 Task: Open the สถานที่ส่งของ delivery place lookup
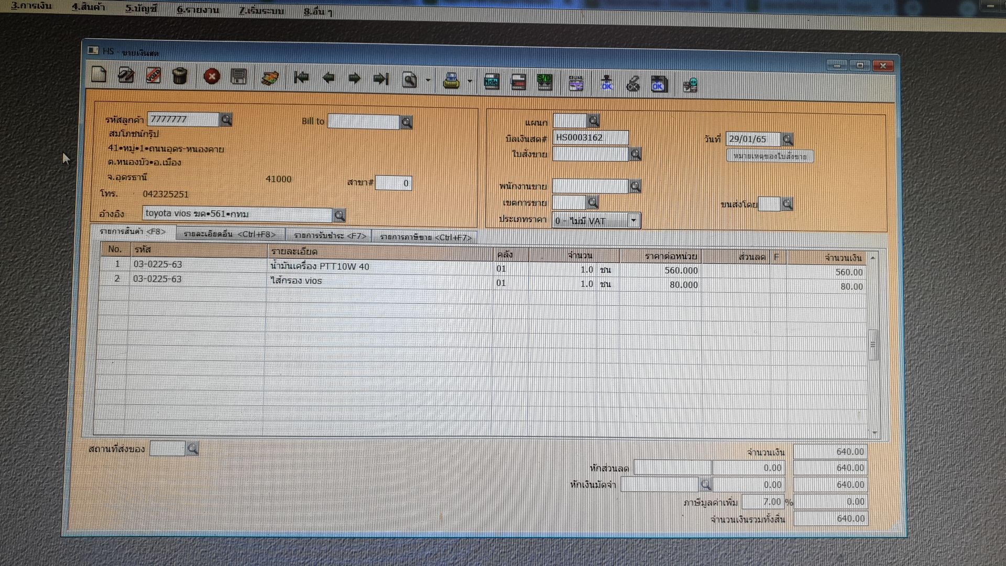(x=192, y=449)
